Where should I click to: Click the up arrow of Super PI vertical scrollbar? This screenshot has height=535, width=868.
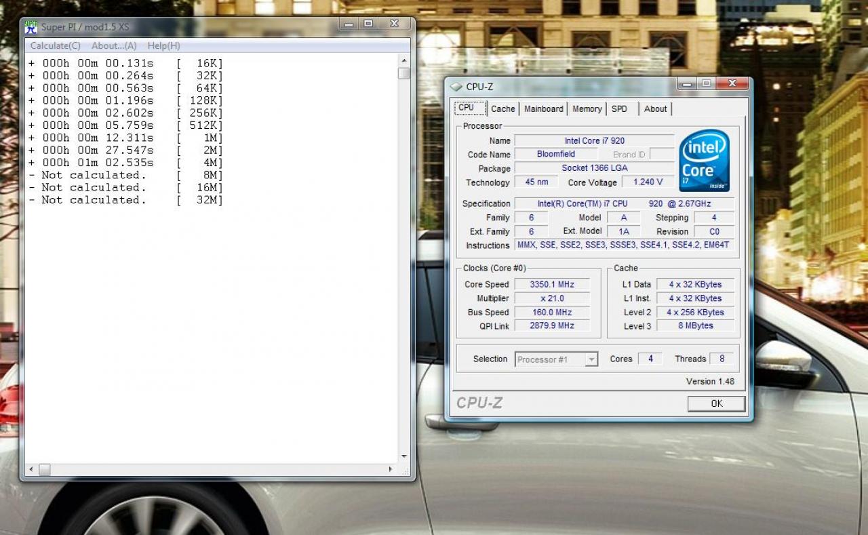[404, 61]
